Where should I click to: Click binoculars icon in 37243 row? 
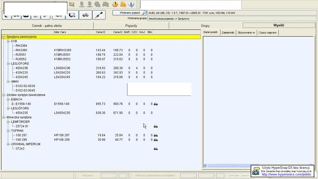pos(156,149)
